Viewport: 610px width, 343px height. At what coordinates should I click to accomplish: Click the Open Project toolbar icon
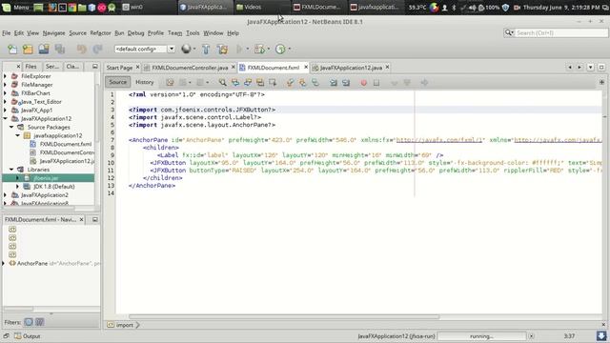[44, 49]
